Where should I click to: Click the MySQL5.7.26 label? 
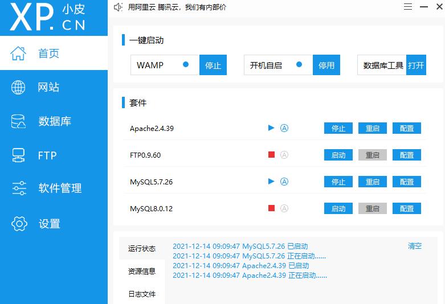(151, 182)
